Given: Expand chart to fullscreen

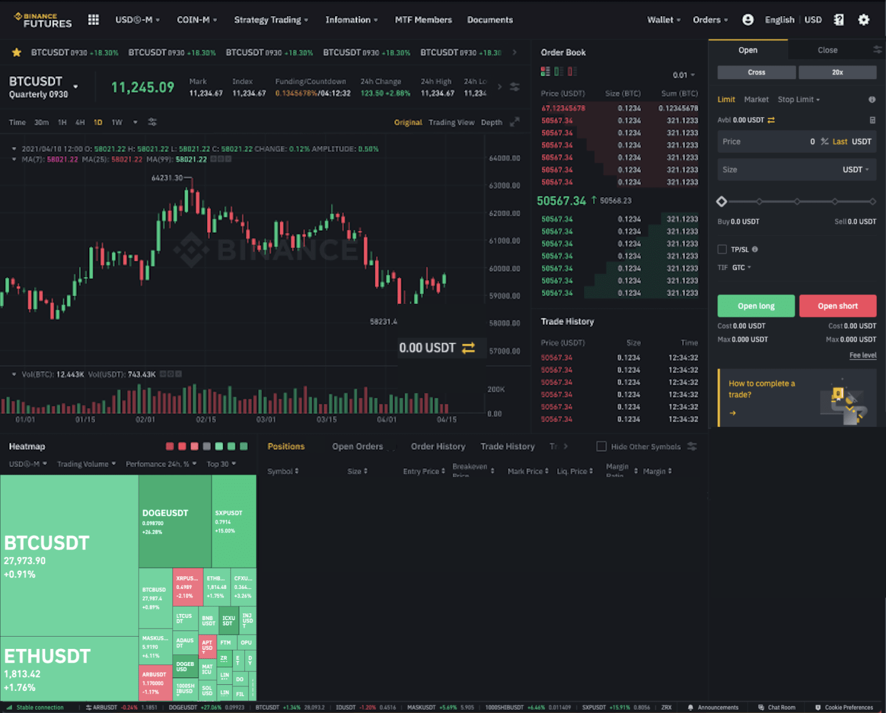Looking at the screenshot, I should coord(514,122).
